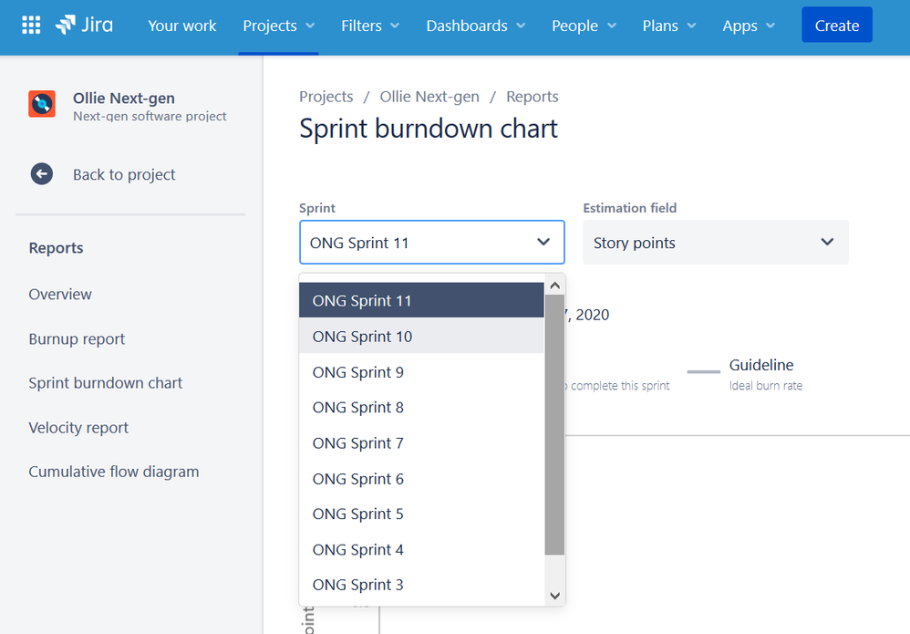Click the sprint list scroll up arrow

[x=554, y=285]
